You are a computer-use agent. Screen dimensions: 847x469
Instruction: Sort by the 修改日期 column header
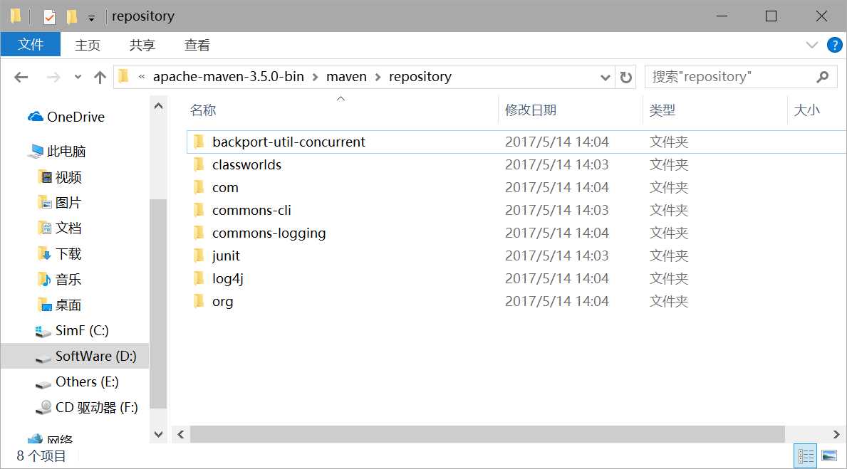click(531, 110)
